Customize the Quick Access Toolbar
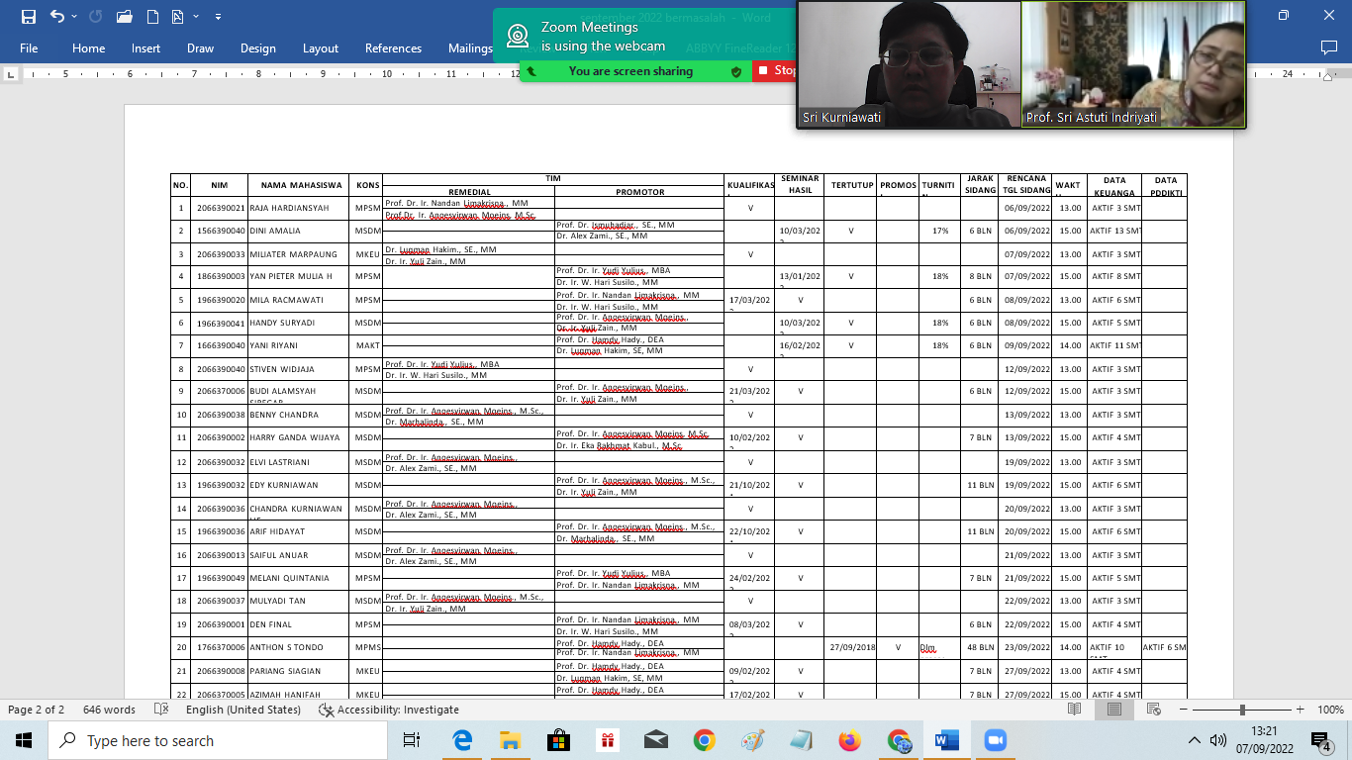 218,17
